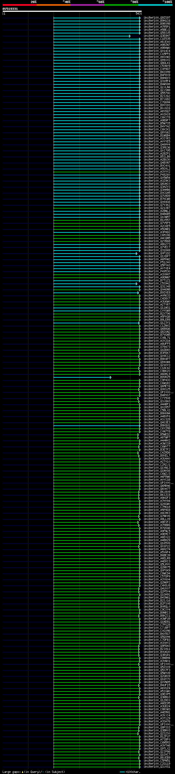175x774 pixels.
Task: Select UniRef100_C9P400 label
Action: click(x=157, y=380)
